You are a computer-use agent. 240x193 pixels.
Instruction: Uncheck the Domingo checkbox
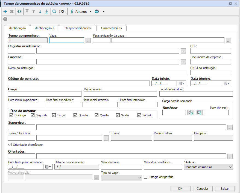click(11, 115)
